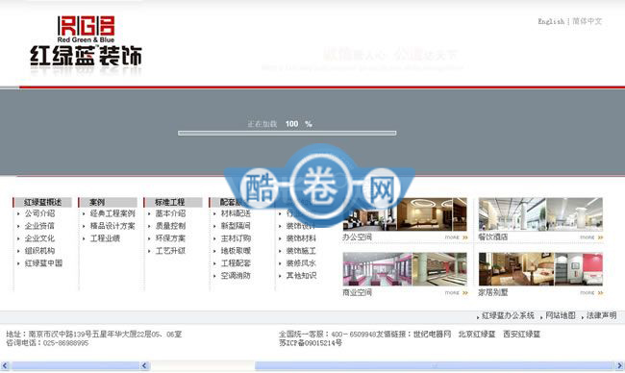Screen dimensions: 625x373
Task: Open 红绿蓝办公系统 footer link
Action: [x=508, y=315]
